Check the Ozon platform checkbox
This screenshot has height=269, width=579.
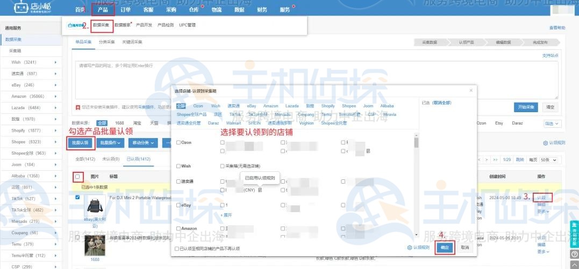(x=178, y=142)
